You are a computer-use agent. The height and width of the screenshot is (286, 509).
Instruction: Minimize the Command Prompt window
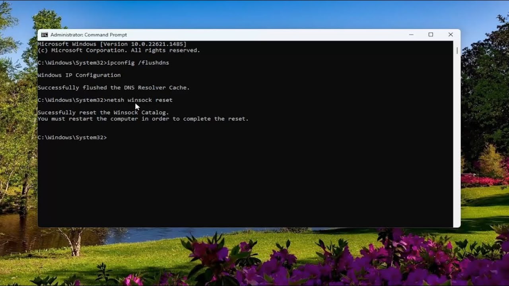pyautogui.click(x=411, y=35)
